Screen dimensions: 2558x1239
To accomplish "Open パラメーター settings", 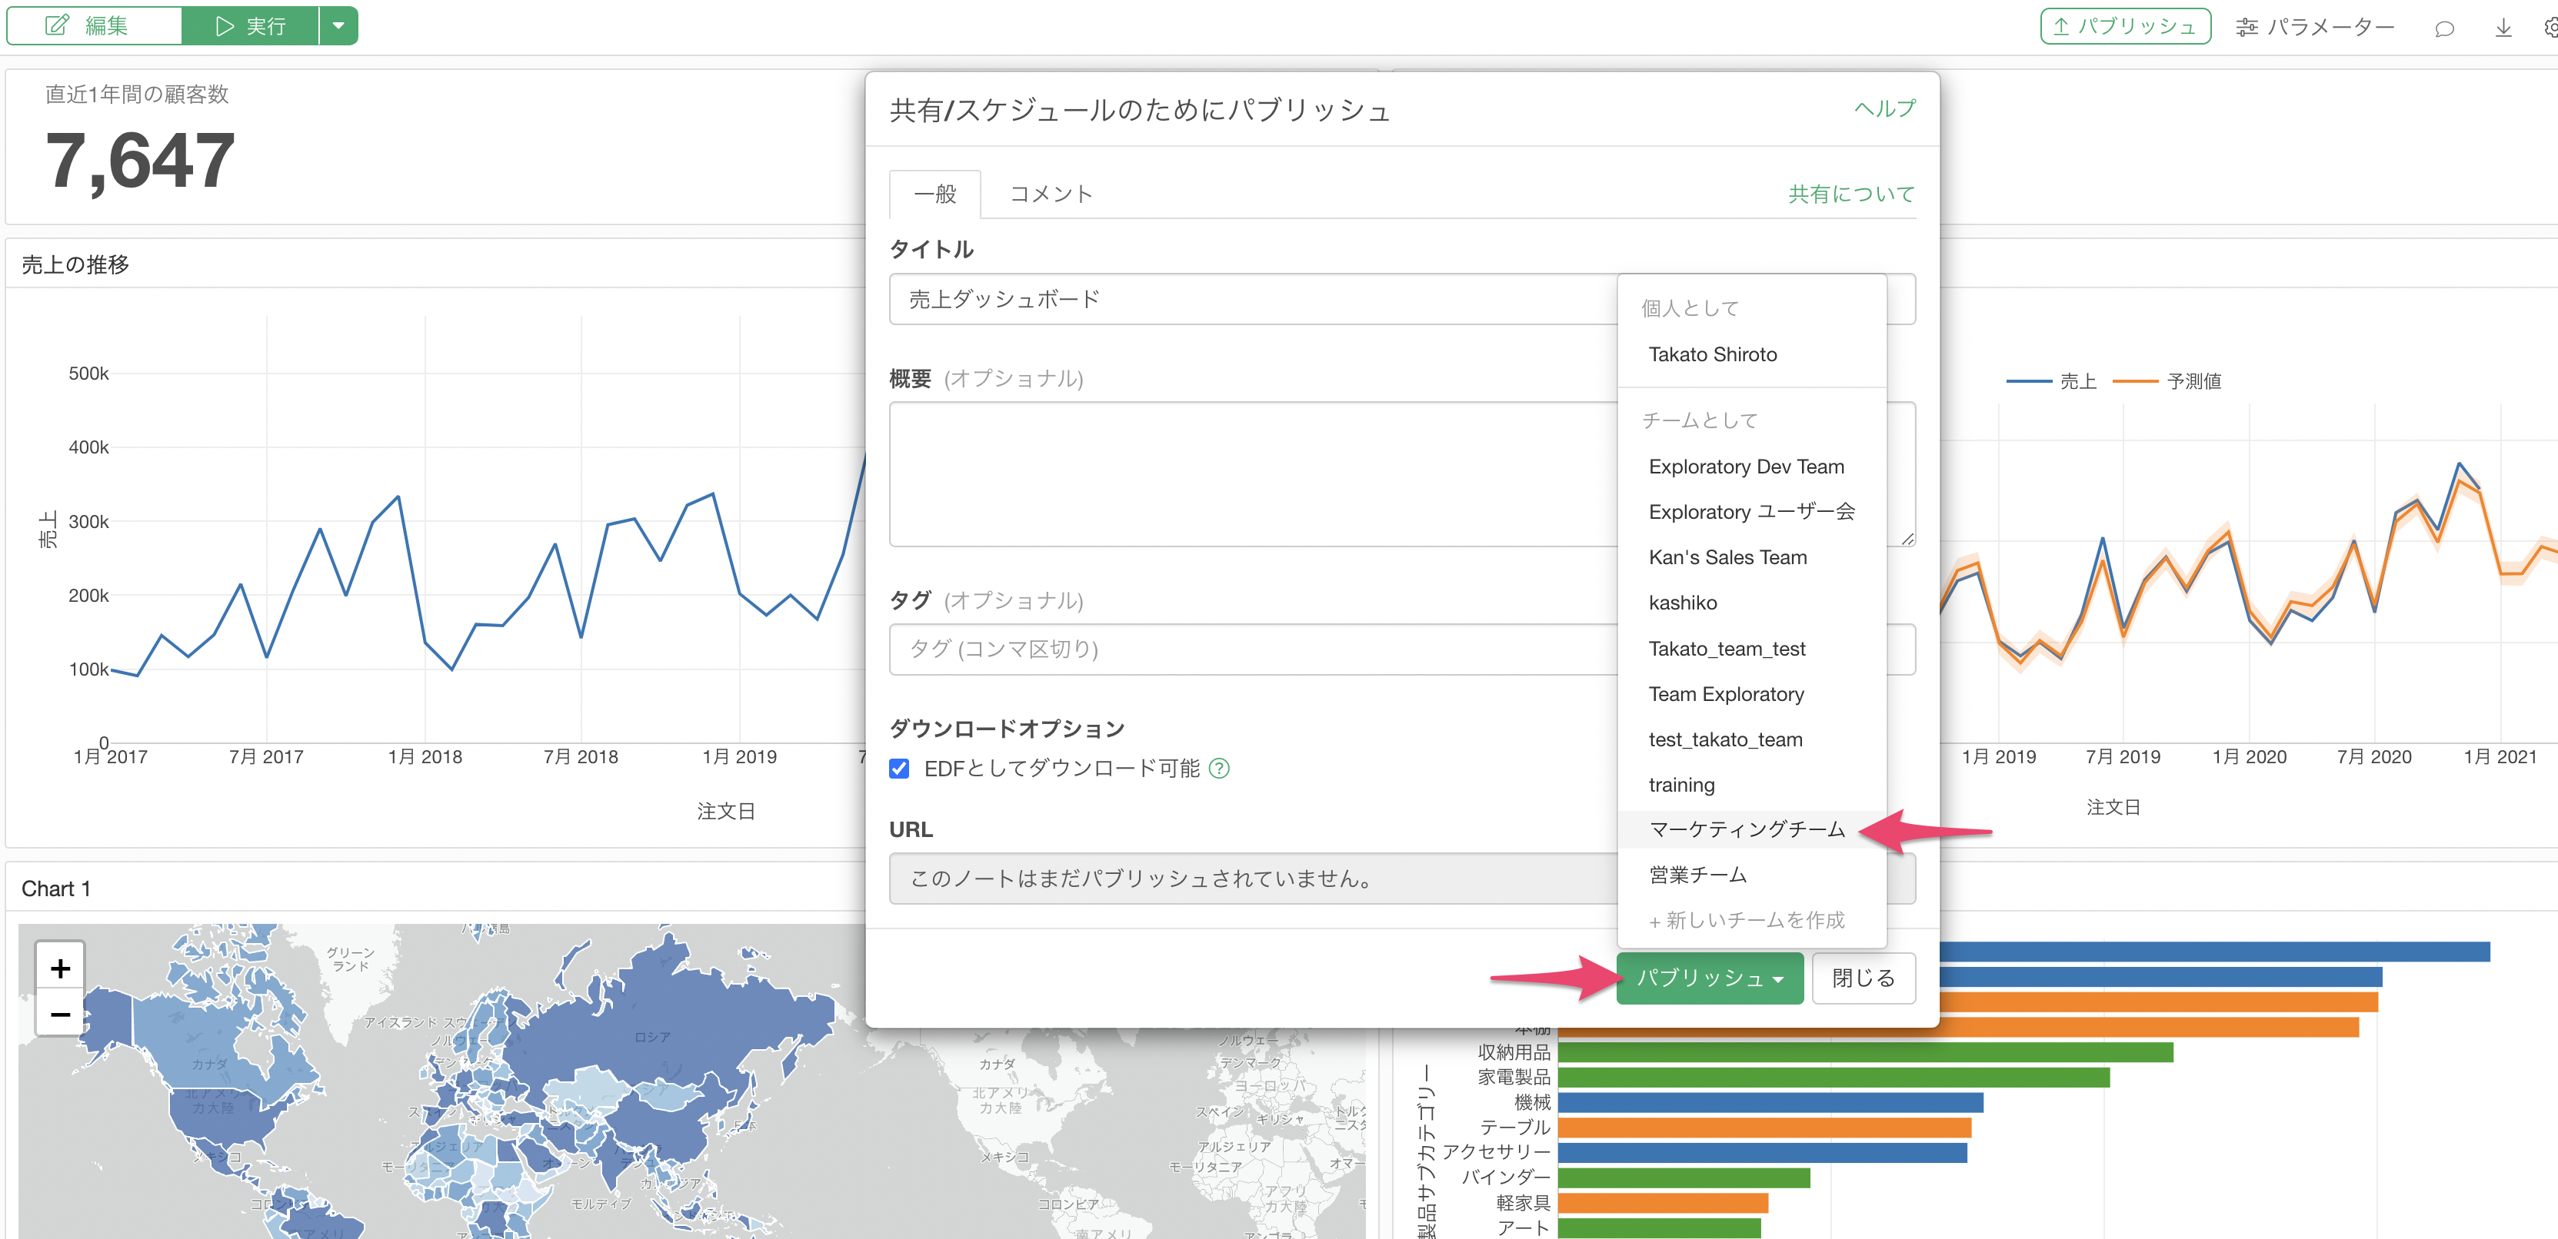I will coord(2313,27).
